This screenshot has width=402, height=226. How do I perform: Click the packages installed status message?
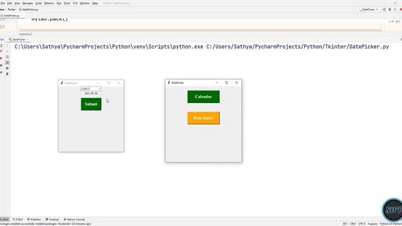point(46,223)
